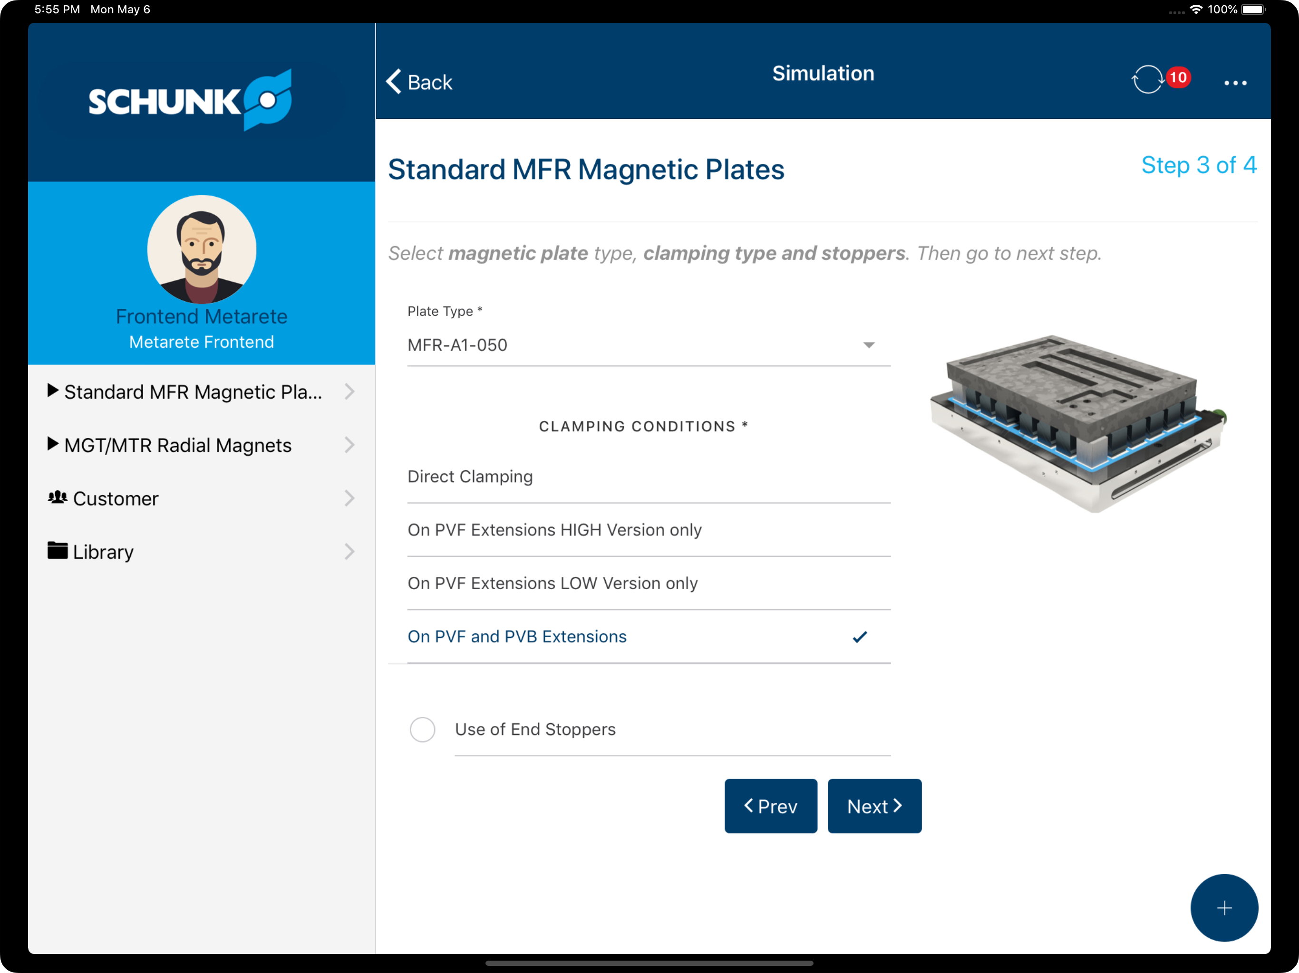Image resolution: width=1299 pixels, height=973 pixels.
Task: Tap the Library folder icon
Action: 57,551
